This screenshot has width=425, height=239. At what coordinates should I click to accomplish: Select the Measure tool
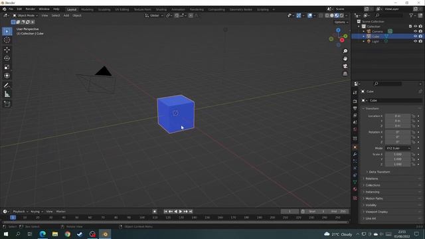7,94
